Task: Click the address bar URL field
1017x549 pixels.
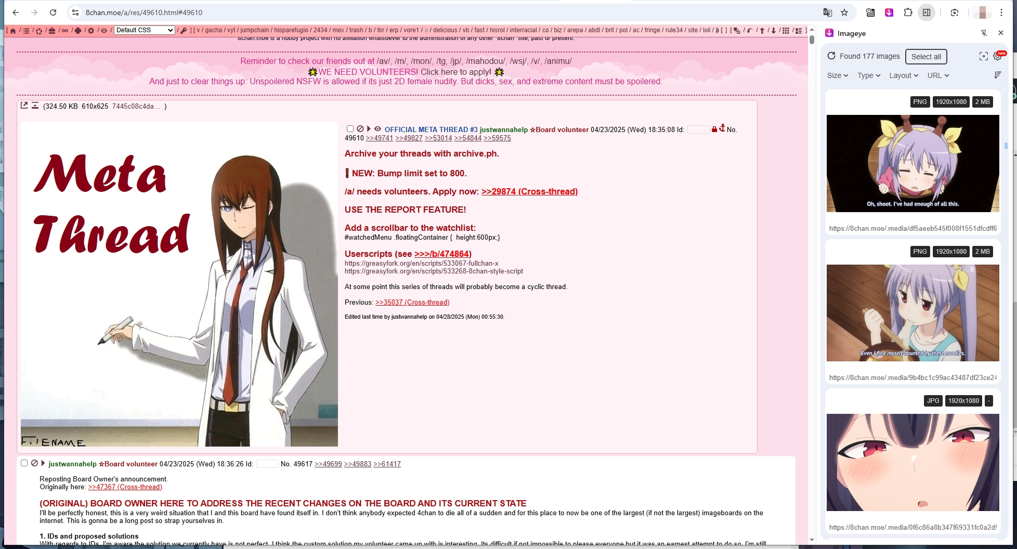Action: [x=447, y=12]
